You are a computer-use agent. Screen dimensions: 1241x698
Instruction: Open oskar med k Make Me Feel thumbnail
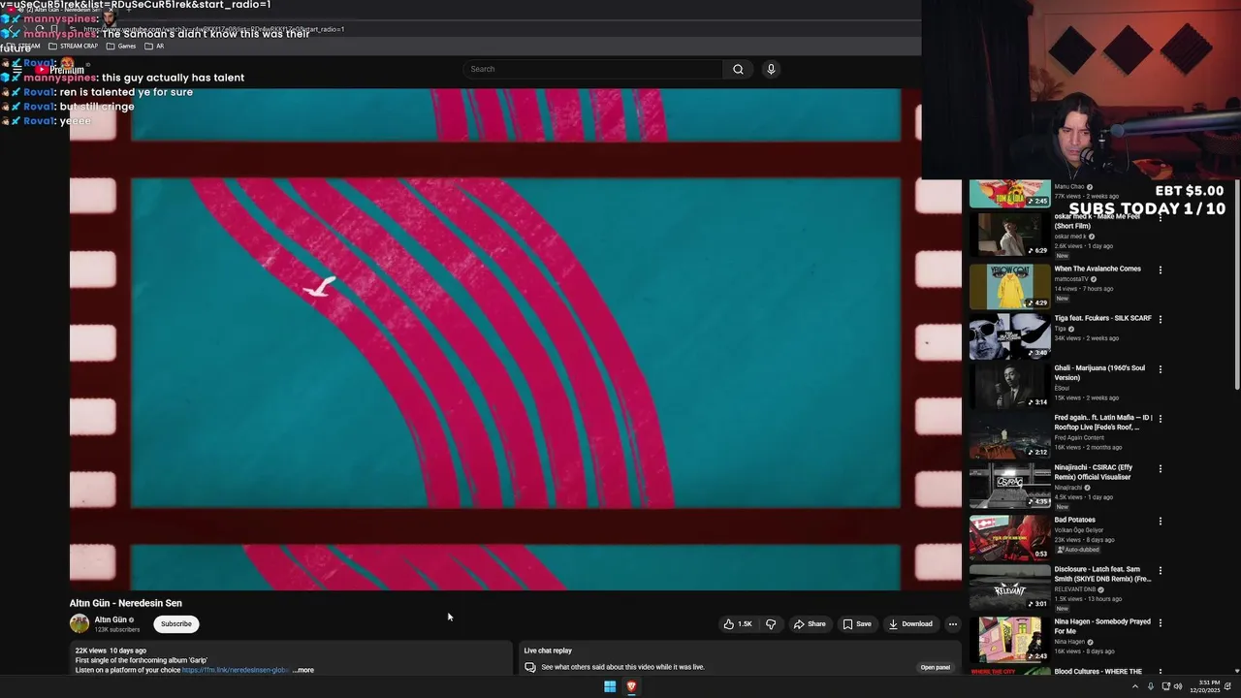[1009, 235]
